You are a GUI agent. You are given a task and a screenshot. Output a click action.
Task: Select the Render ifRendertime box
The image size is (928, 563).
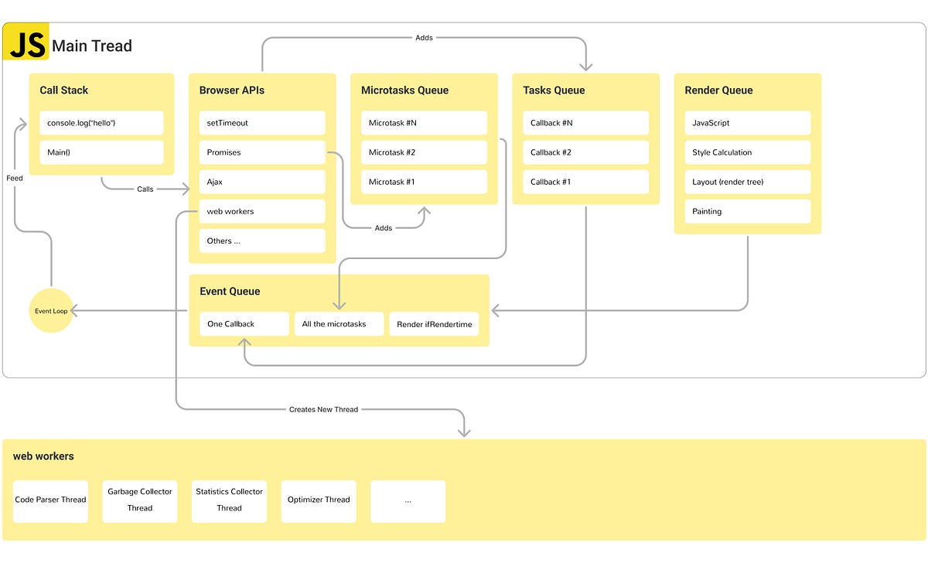tap(434, 324)
